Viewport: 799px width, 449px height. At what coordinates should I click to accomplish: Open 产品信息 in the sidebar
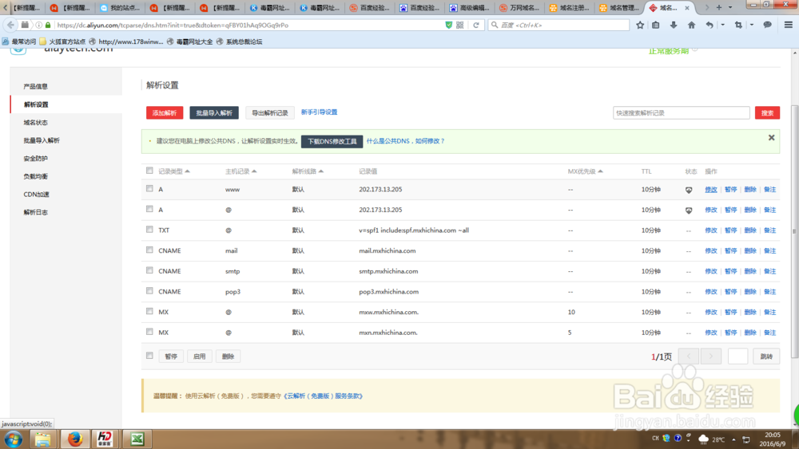(x=36, y=86)
